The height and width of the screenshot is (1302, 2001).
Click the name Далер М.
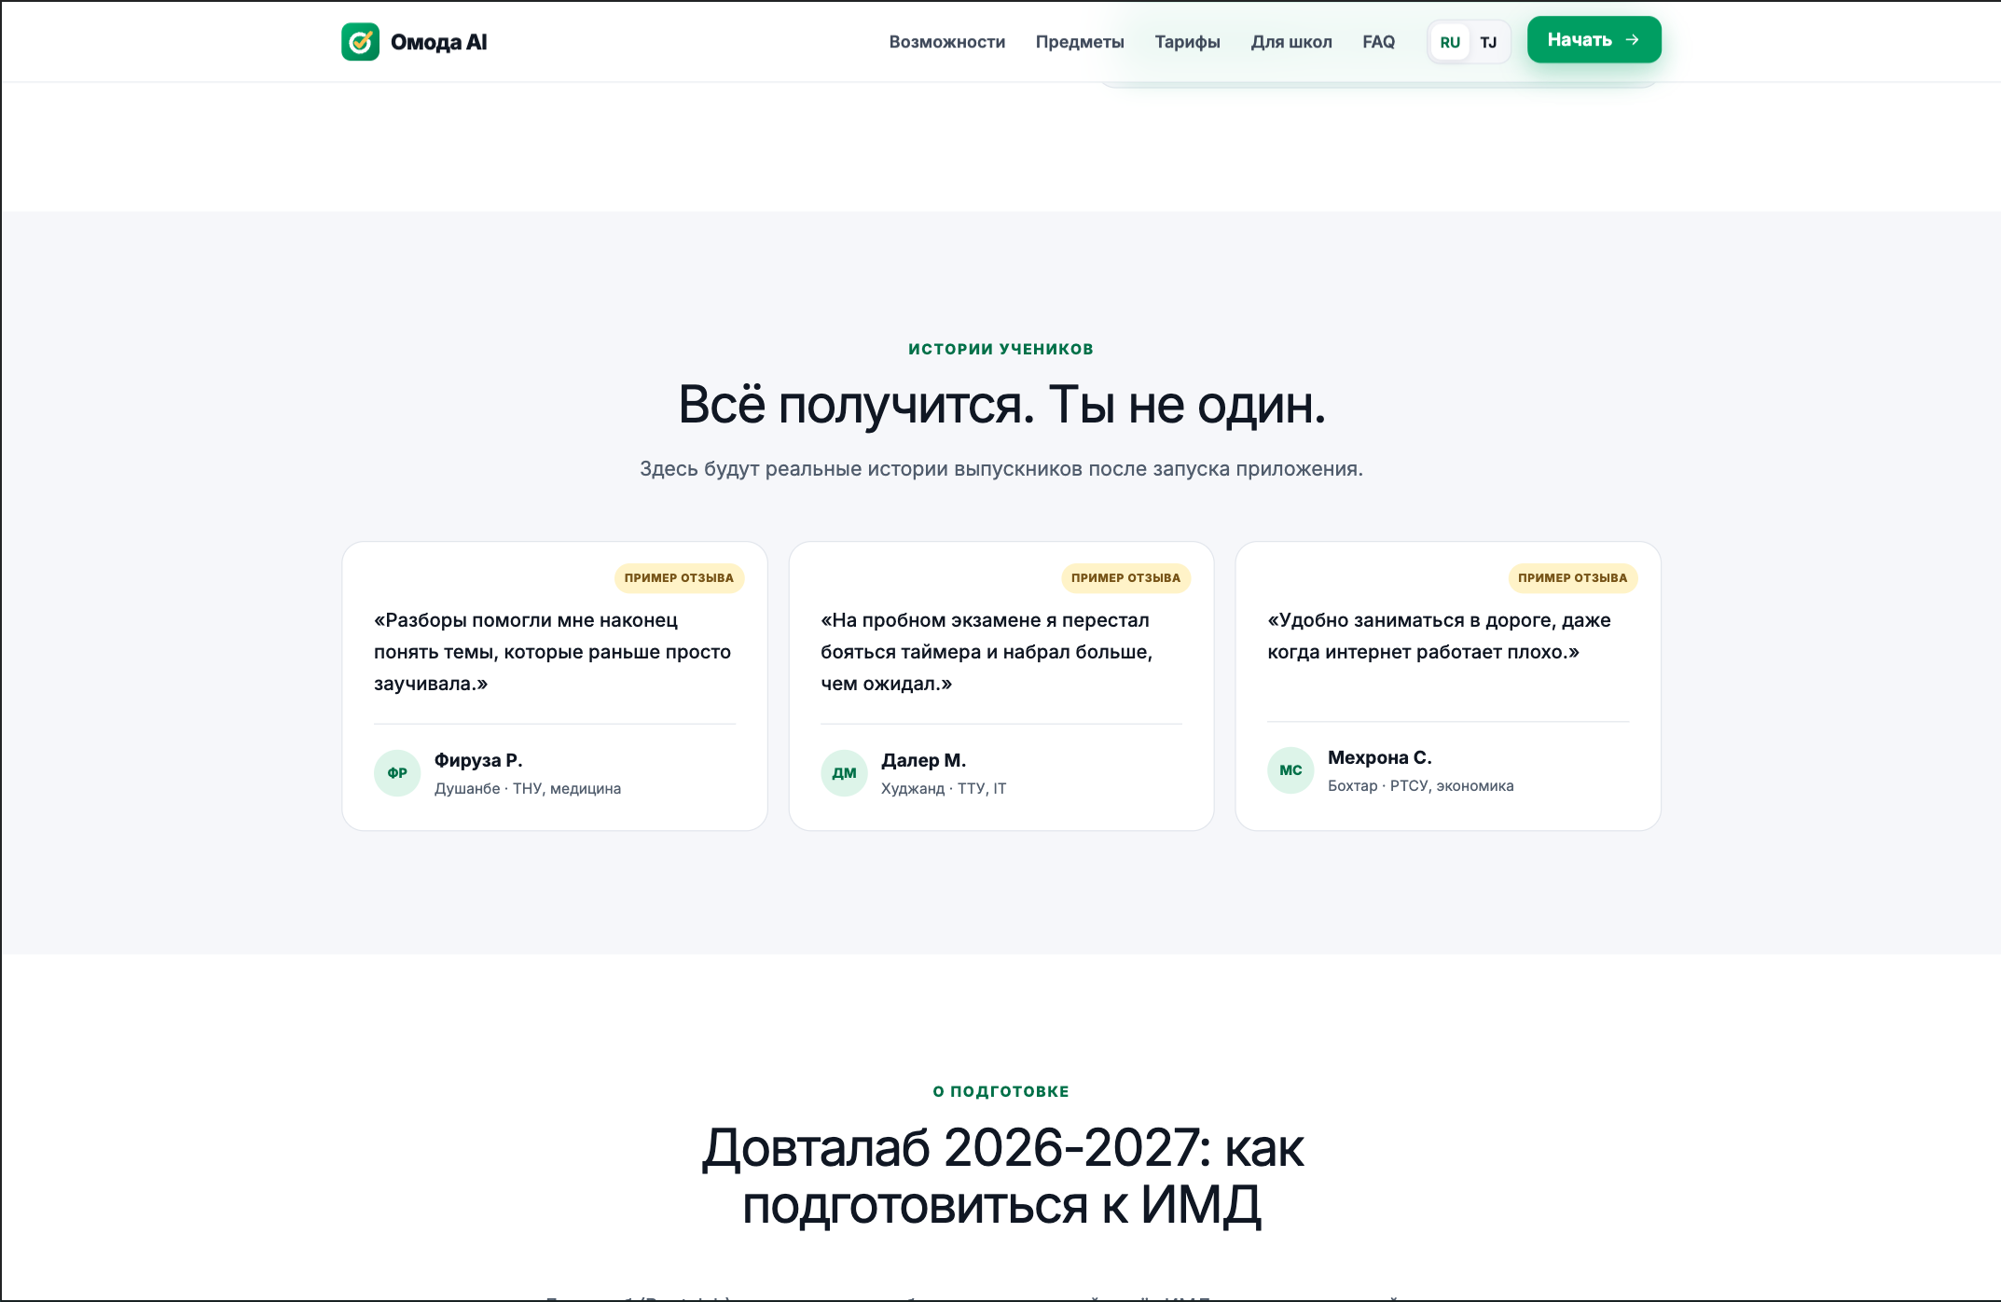(x=923, y=760)
